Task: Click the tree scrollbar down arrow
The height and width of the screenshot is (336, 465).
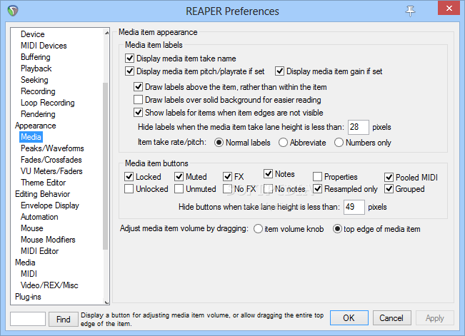Action: (106, 302)
